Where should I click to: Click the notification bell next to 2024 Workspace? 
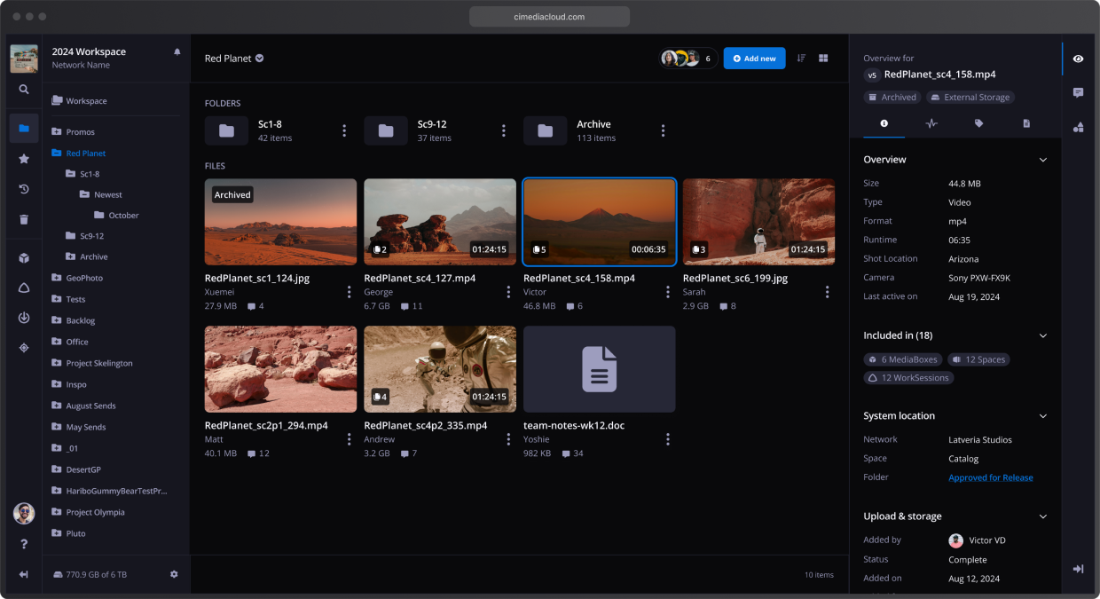(x=177, y=52)
